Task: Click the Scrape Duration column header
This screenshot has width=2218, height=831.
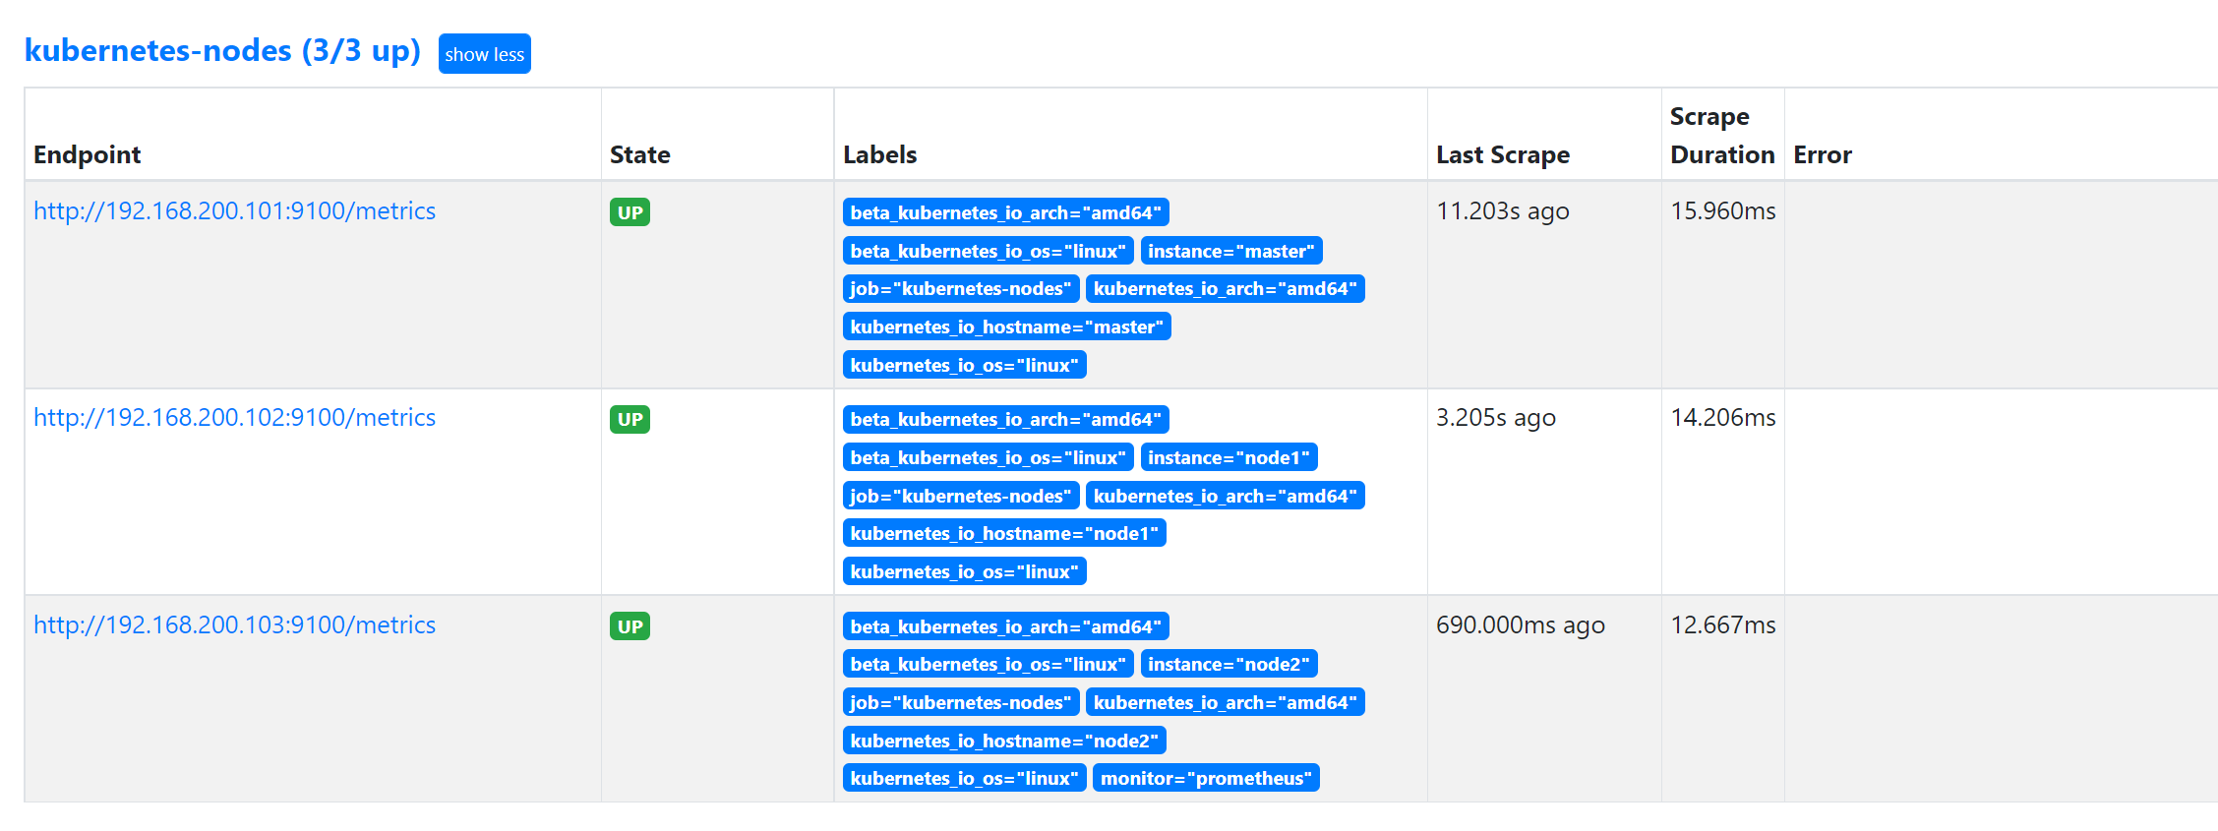Action: [x=1722, y=135]
